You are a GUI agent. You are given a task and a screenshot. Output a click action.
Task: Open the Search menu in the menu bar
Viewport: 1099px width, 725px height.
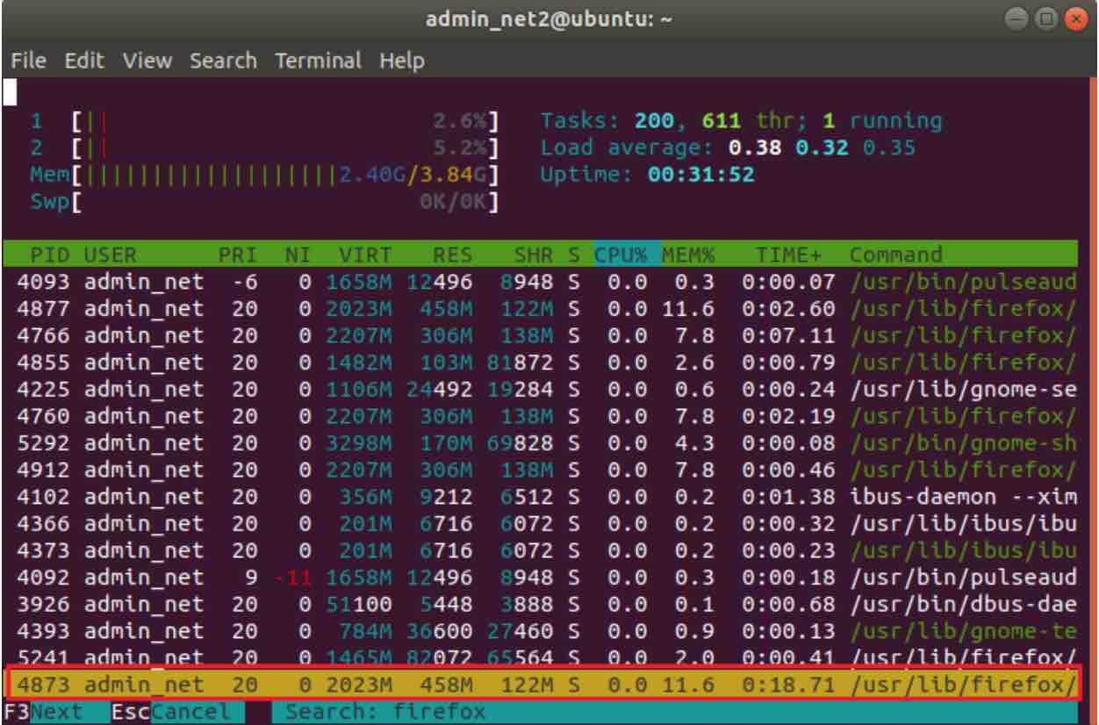click(223, 61)
